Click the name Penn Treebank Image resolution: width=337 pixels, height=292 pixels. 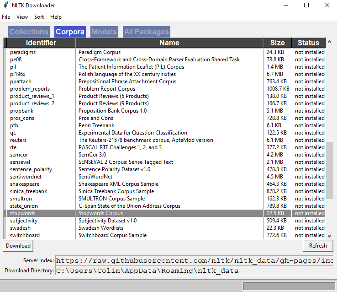pos(96,125)
